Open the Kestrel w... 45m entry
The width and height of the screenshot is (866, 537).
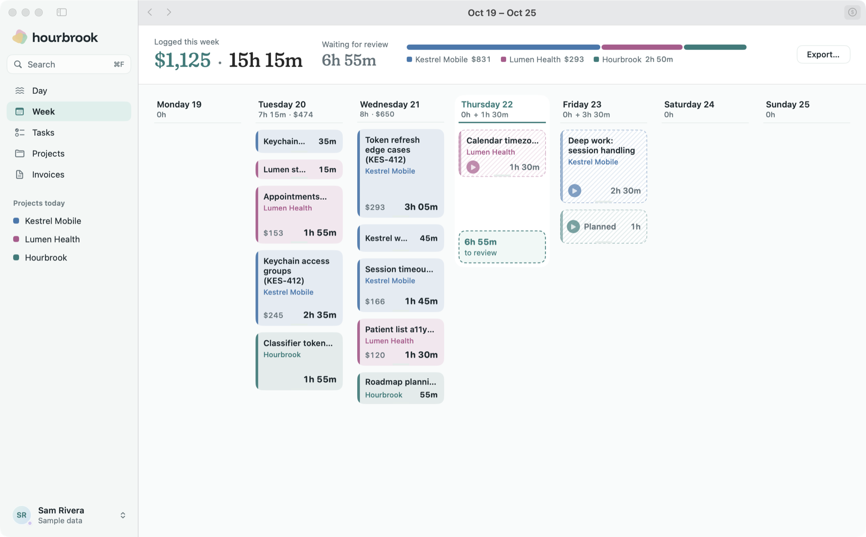click(401, 238)
